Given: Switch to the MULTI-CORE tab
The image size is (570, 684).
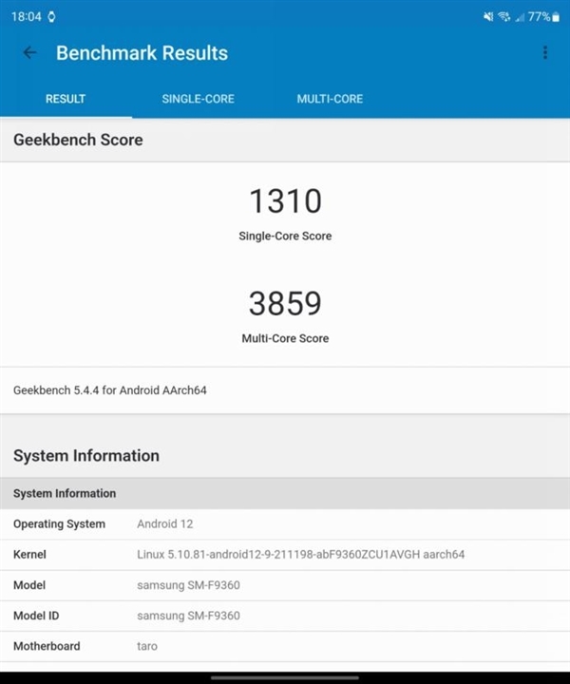Looking at the screenshot, I should click(x=330, y=99).
